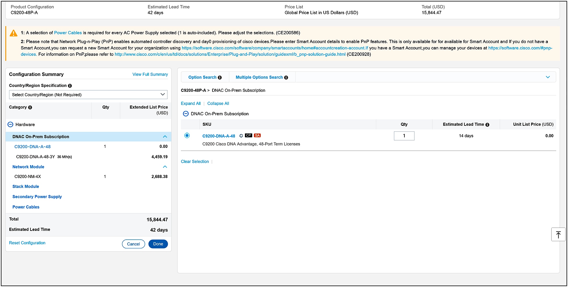Click info icon beside Estimated Lead Time column

point(487,125)
